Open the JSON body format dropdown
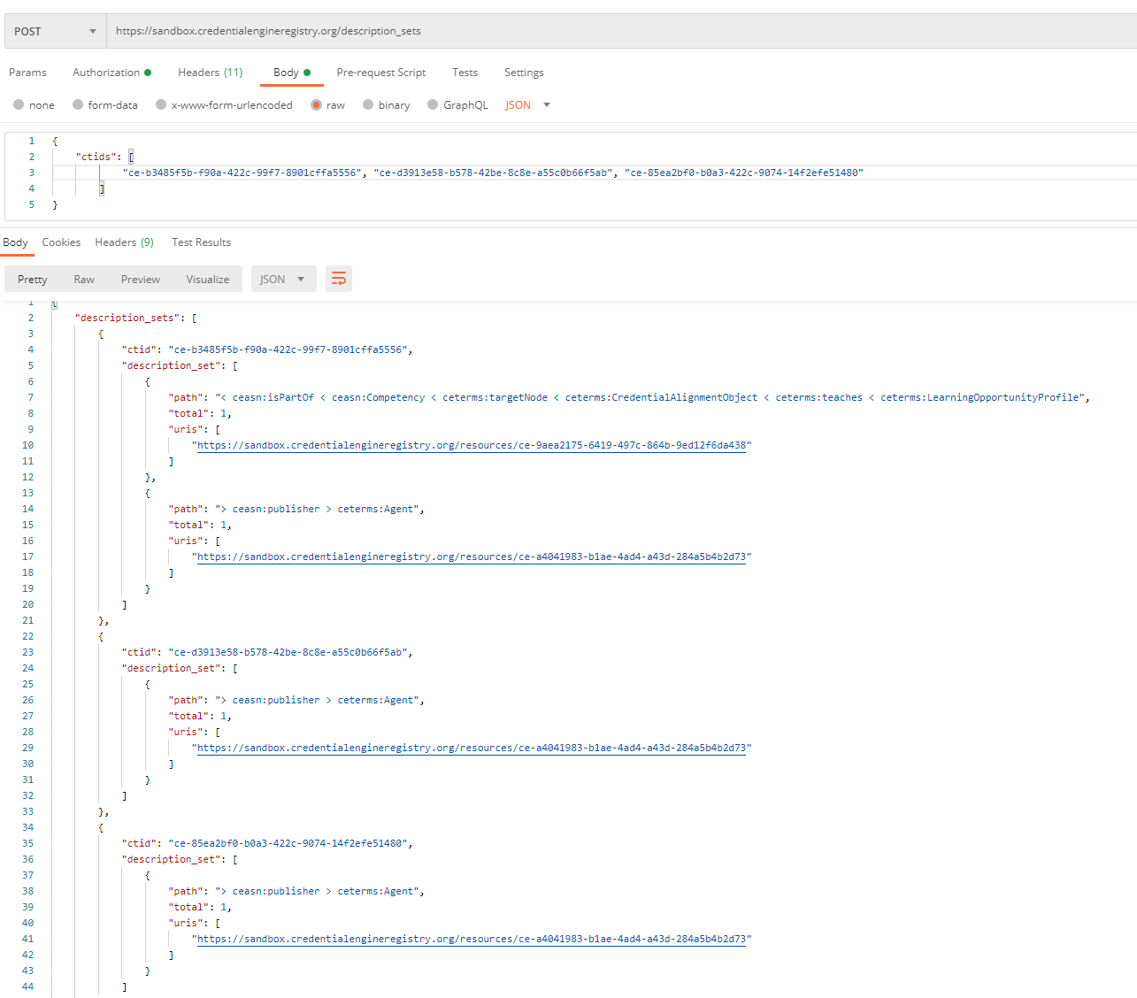Image resolution: width=1137 pixels, height=998 pixels. pyautogui.click(x=526, y=104)
